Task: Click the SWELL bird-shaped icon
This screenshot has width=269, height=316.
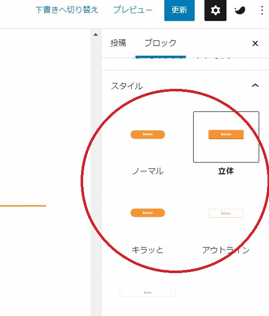Action: point(240,10)
